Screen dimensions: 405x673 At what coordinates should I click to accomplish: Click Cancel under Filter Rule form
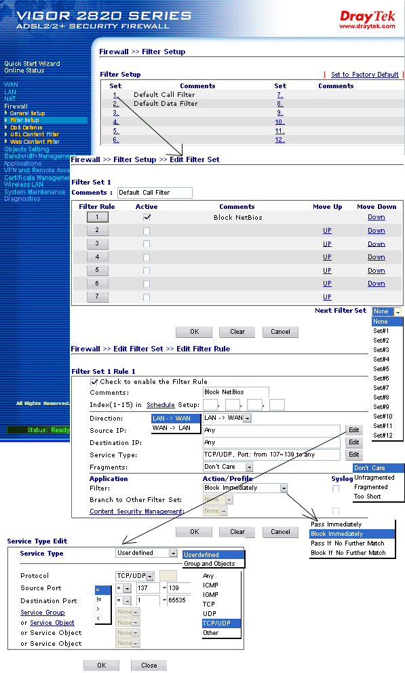tap(280, 531)
